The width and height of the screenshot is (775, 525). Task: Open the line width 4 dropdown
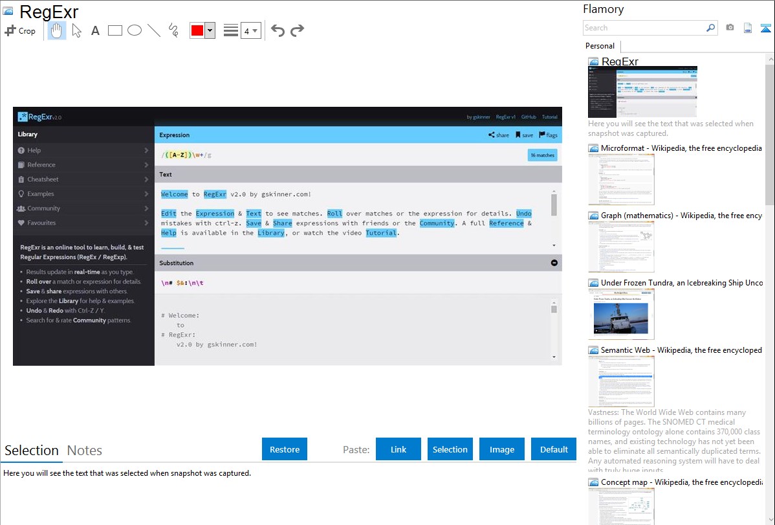(x=251, y=30)
